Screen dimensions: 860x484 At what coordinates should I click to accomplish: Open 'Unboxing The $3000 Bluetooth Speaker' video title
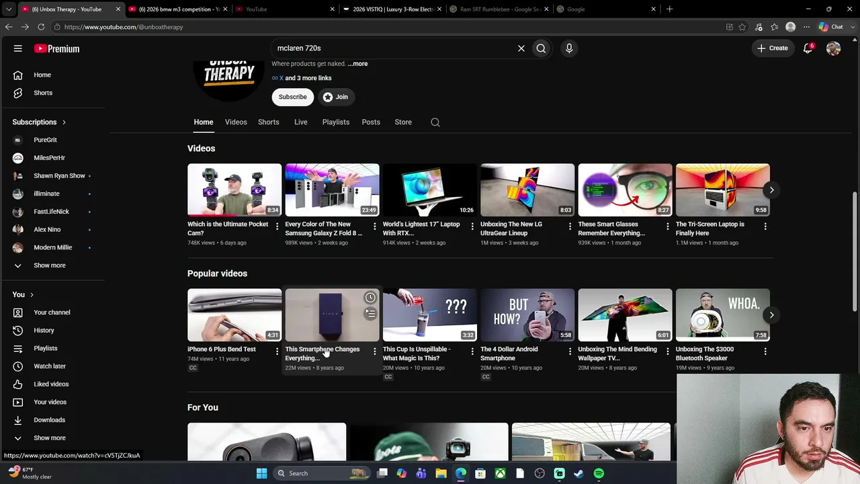[x=706, y=354]
